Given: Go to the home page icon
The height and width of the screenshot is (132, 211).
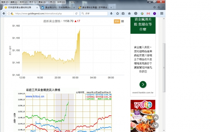Looking at the screenshot, I should tap(129, 13).
